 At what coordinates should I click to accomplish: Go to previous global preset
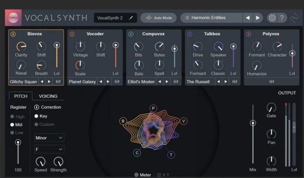point(248,18)
